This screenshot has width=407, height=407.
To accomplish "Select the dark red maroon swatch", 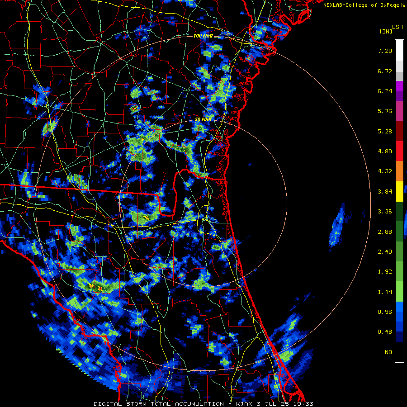I will 399,131.
